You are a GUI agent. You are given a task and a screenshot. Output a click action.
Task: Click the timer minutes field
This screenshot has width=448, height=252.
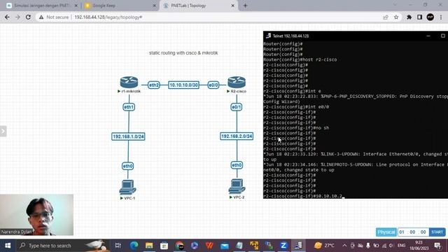(x=412, y=232)
